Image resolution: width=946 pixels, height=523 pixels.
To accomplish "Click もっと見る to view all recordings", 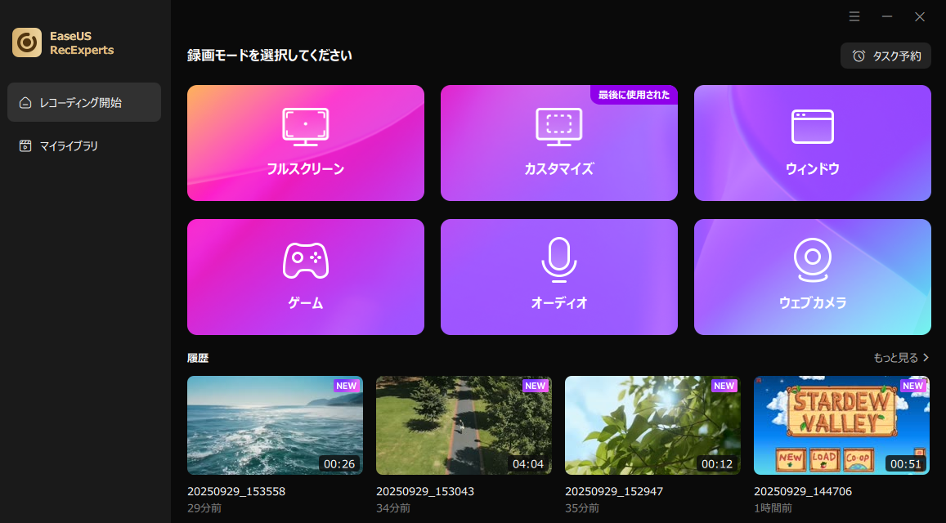I will [x=897, y=358].
